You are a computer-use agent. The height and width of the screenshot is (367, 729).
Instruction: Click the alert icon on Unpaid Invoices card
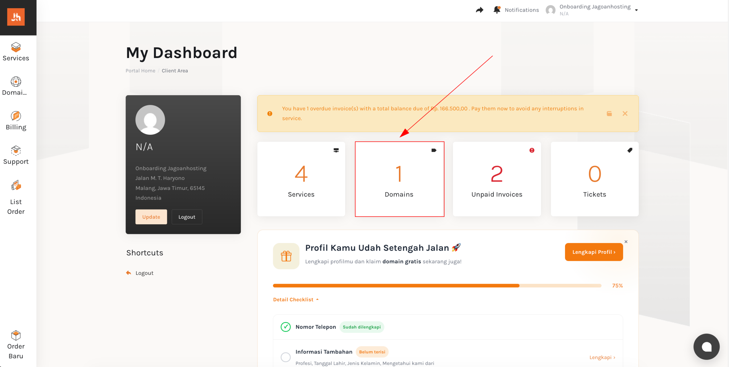(x=532, y=150)
